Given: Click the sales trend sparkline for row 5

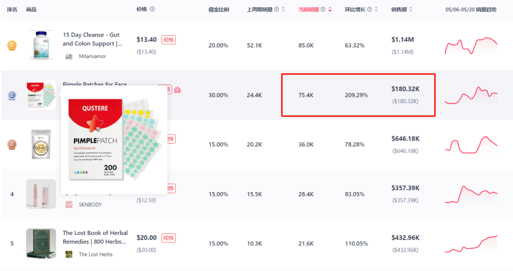Looking at the screenshot, I should click(x=471, y=243).
